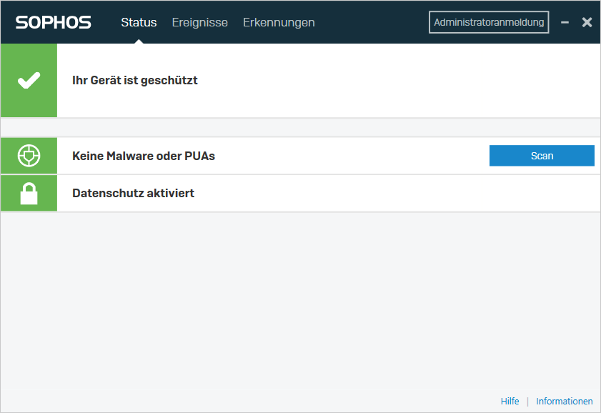Select the 'Keine Malware oder PUAs' label

coord(144,156)
